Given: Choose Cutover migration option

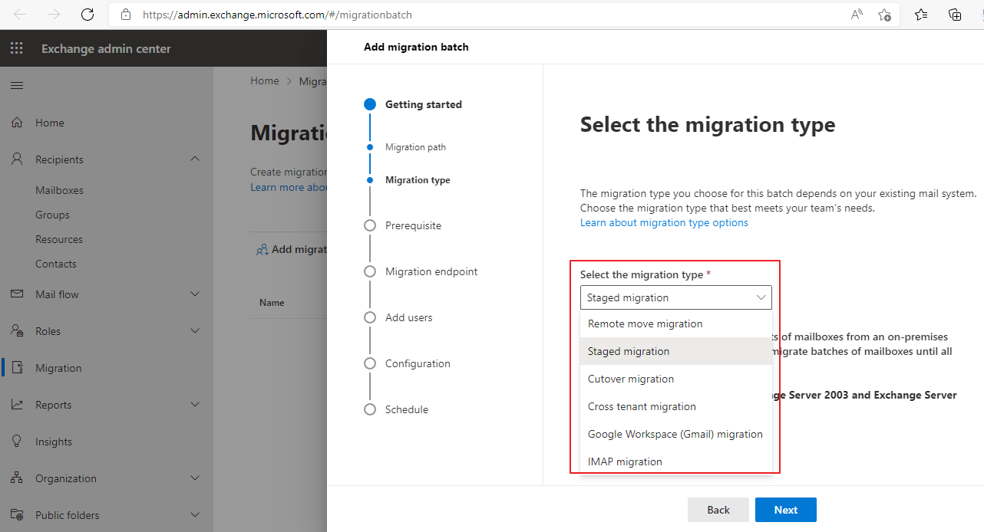Looking at the screenshot, I should pos(675,379).
